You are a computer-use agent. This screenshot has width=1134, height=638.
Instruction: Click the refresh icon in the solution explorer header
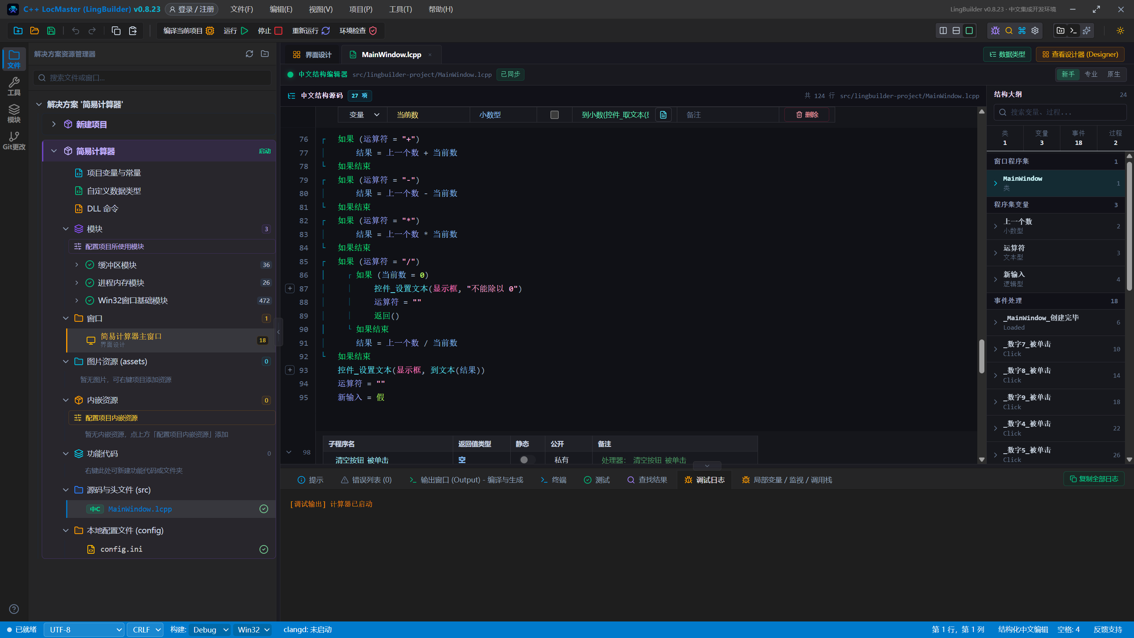tap(249, 54)
